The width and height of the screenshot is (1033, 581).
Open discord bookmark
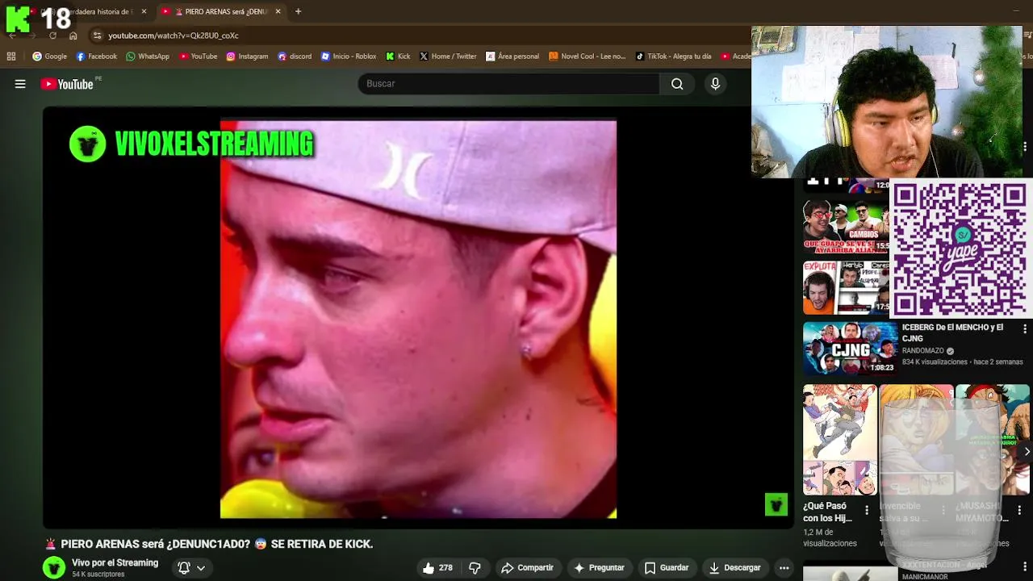[x=295, y=56]
